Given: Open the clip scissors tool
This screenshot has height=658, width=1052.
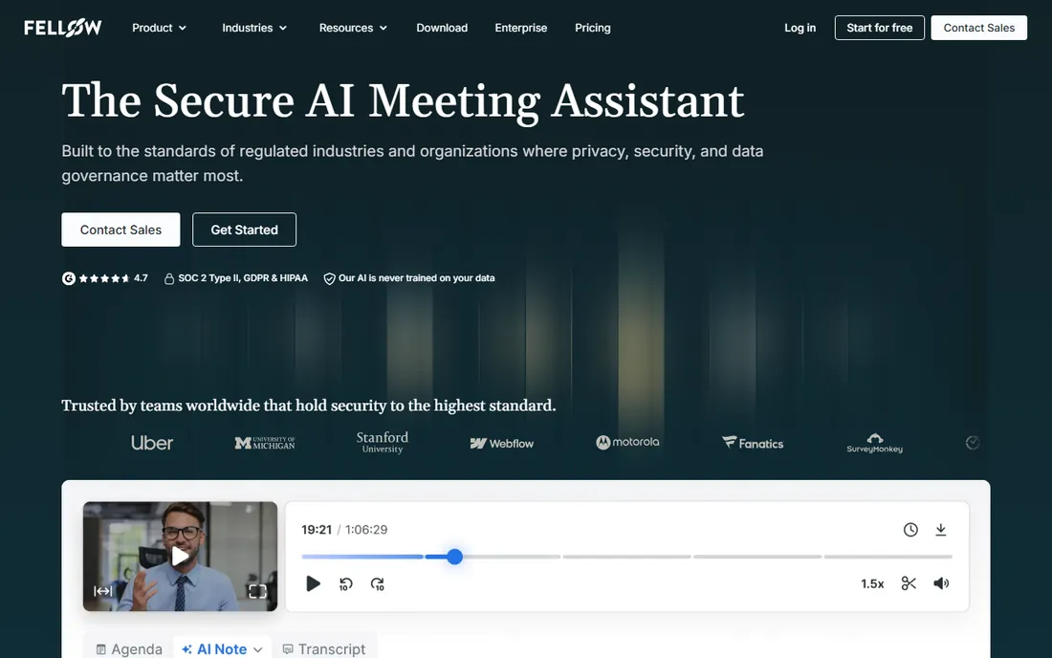Looking at the screenshot, I should pos(909,583).
